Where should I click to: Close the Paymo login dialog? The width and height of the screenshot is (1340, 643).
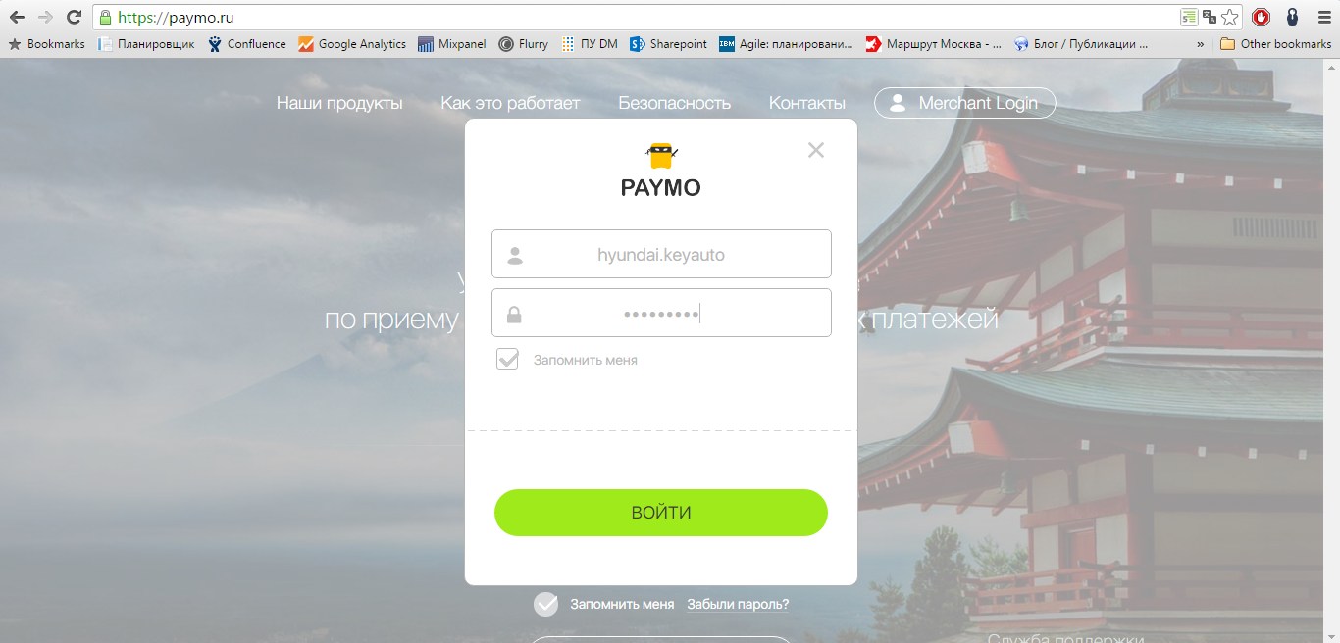click(816, 150)
